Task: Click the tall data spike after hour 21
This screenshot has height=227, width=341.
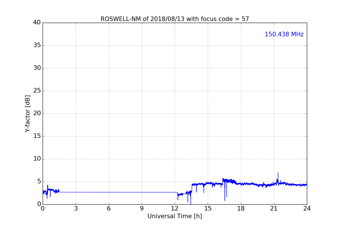Action: pyautogui.click(x=278, y=177)
